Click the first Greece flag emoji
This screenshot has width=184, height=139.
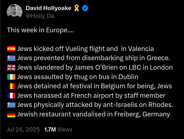click(11, 58)
